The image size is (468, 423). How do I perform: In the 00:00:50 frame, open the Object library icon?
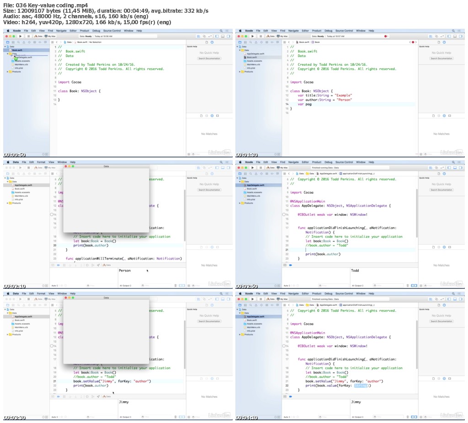click(x=212, y=115)
